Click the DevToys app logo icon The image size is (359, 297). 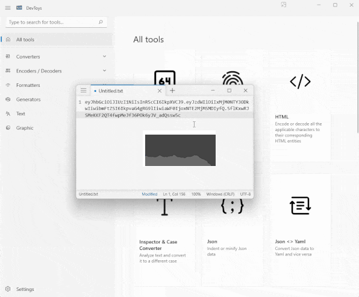point(19,8)
